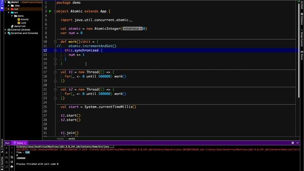Fold the t1 Thread block at line 17
Screen dimensions: 304x171
(x=55, y=72)
